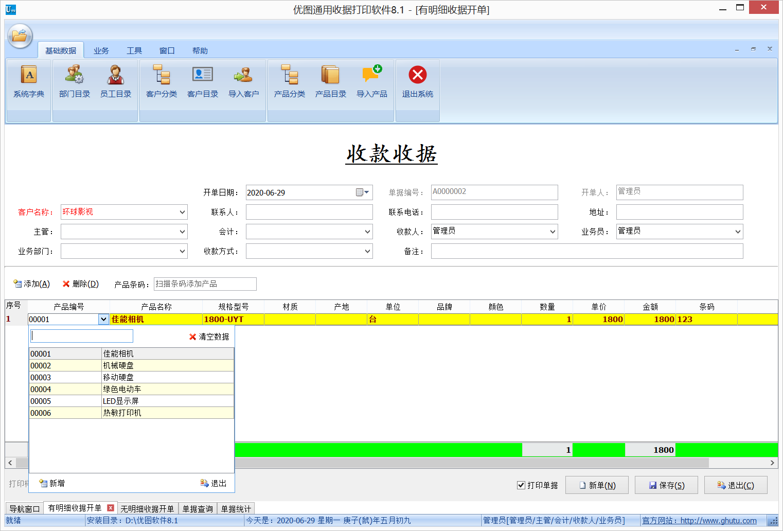Screen dimensions: 783x531
Task: Open the 产品目录 product catalog
Action: [331, 82]
